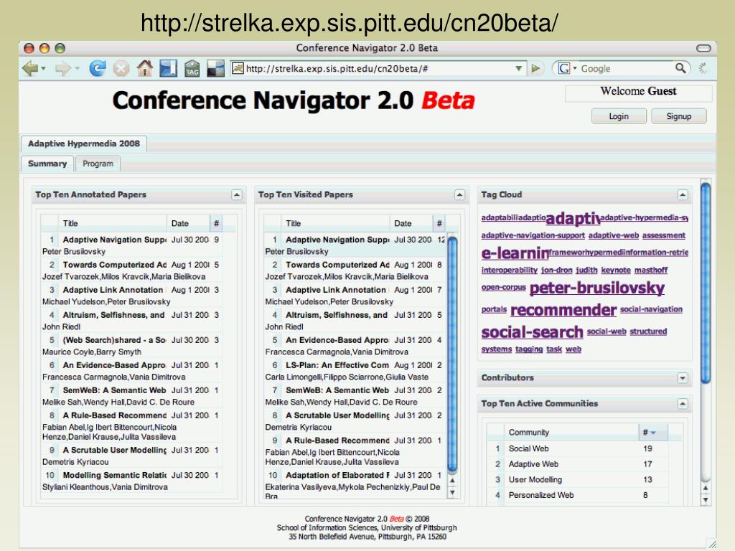Click the Login button
Image resolution: width=735 pixels, height=551 pixels.
[x=619, y=116]
